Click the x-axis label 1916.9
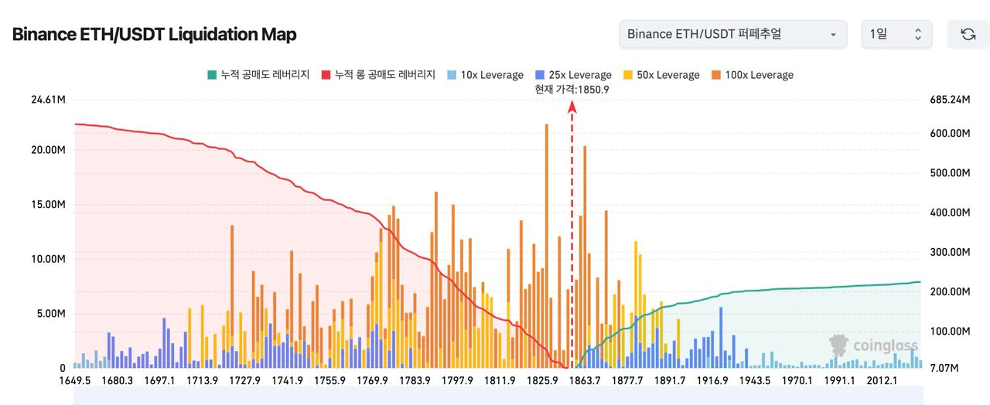 point(712,379)
